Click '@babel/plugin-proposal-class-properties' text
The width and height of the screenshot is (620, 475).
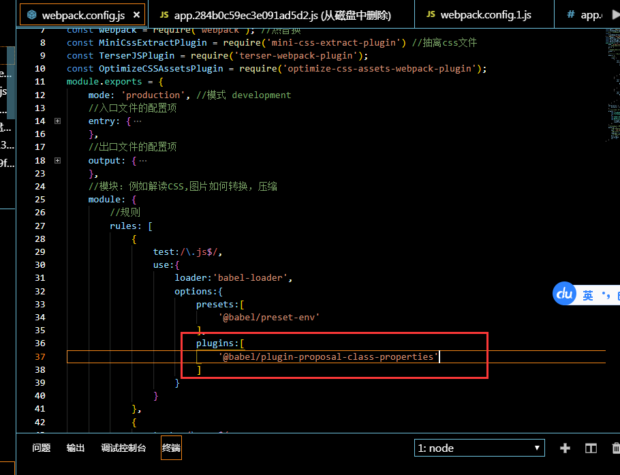(x=328, y=356)
